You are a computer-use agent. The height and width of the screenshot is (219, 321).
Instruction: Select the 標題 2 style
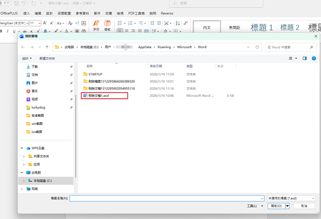290,27
